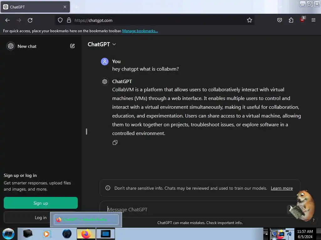Viewport: 321px width, 240px height.
Task: Click the Sign up button
Action: (41, 203)
